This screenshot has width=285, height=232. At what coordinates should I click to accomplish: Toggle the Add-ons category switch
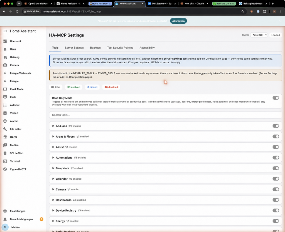coord(276,126)
